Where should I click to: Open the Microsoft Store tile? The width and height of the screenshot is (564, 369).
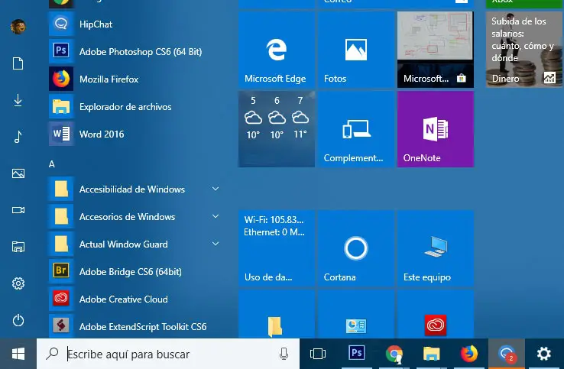(436, 50)
